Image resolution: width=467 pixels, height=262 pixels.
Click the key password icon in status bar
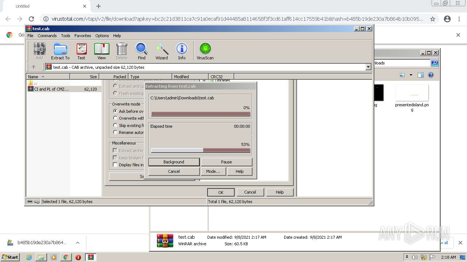[37, 202]
